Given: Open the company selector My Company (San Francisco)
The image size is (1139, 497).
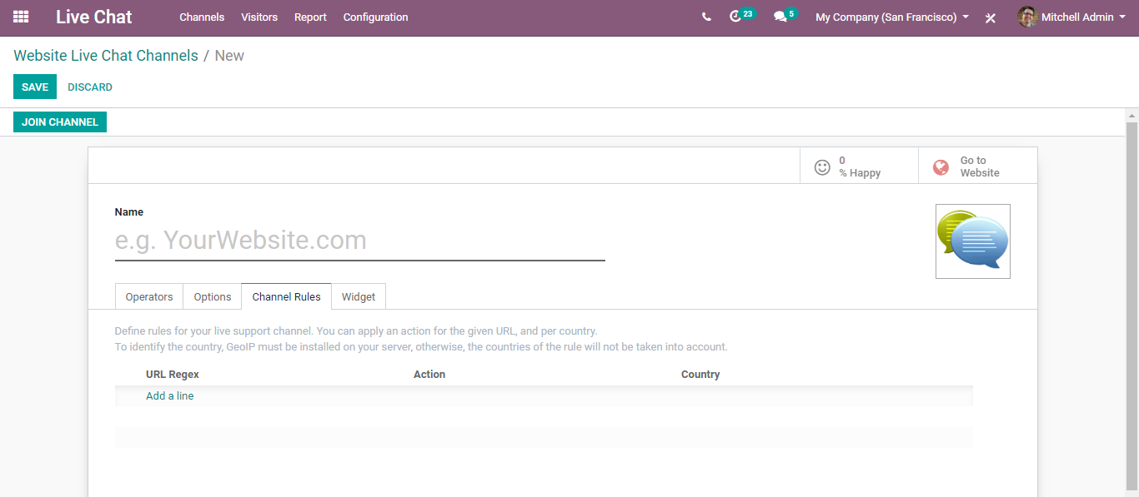Looking at the screenshot, I should pos(892,17).
